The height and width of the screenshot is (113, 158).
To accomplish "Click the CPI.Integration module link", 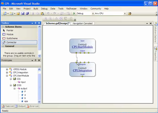I will pos(82,70).
